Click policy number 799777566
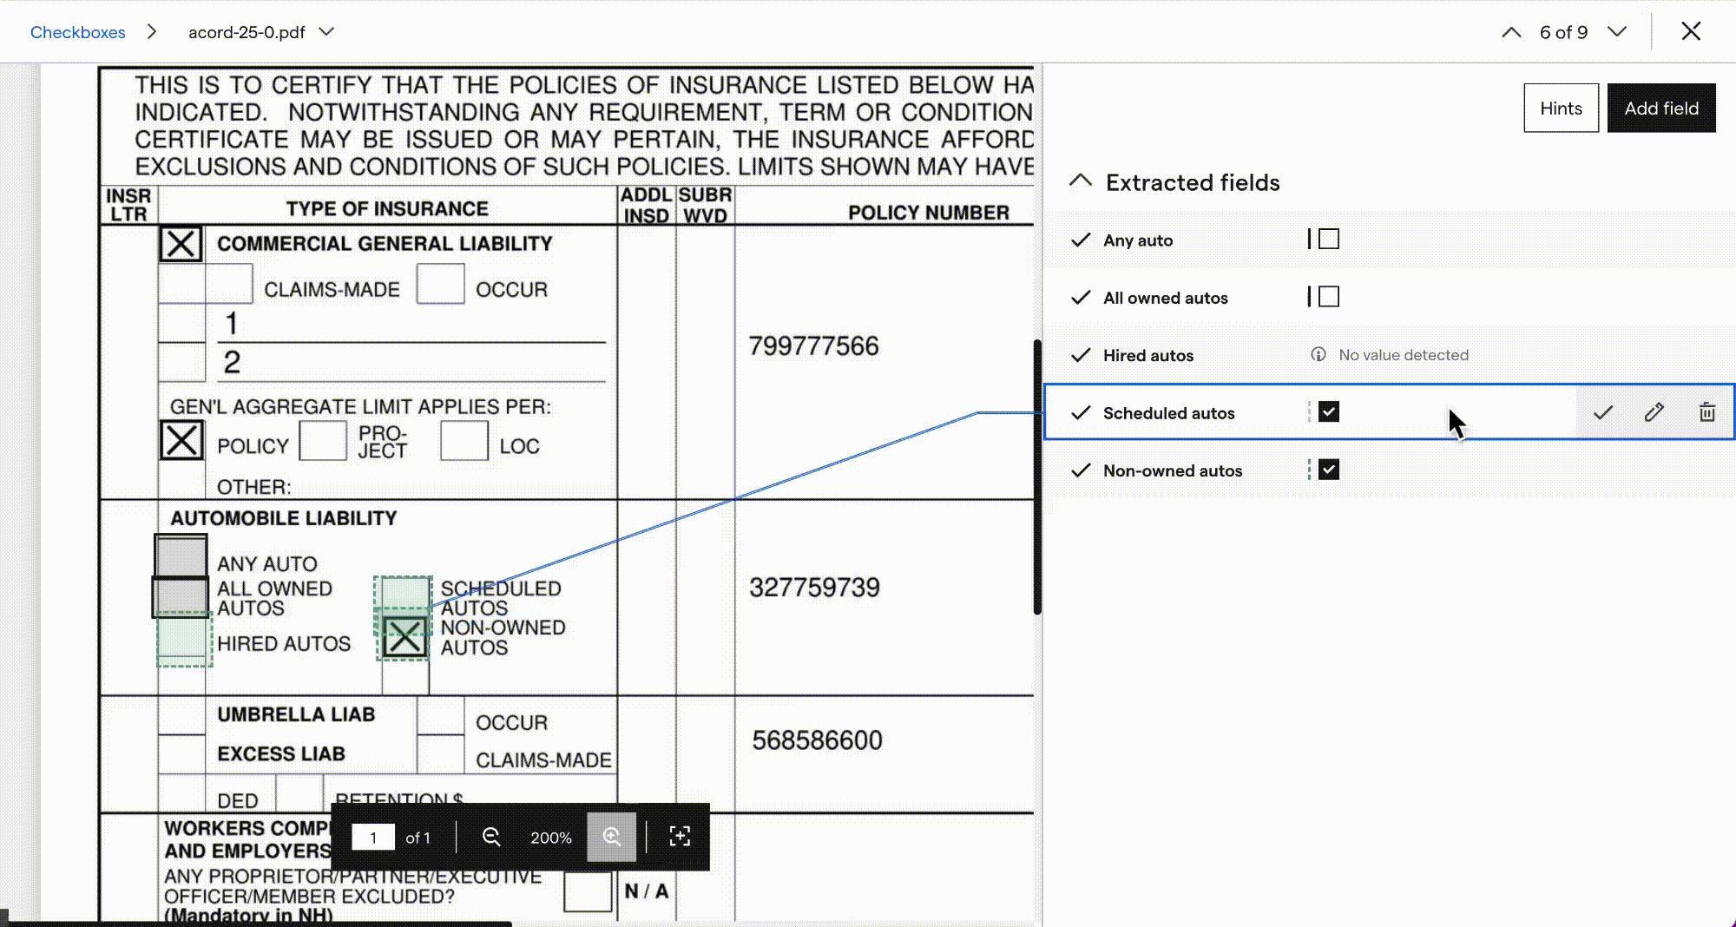Viewport: 1736px width, 927px height. coord(814,346)
